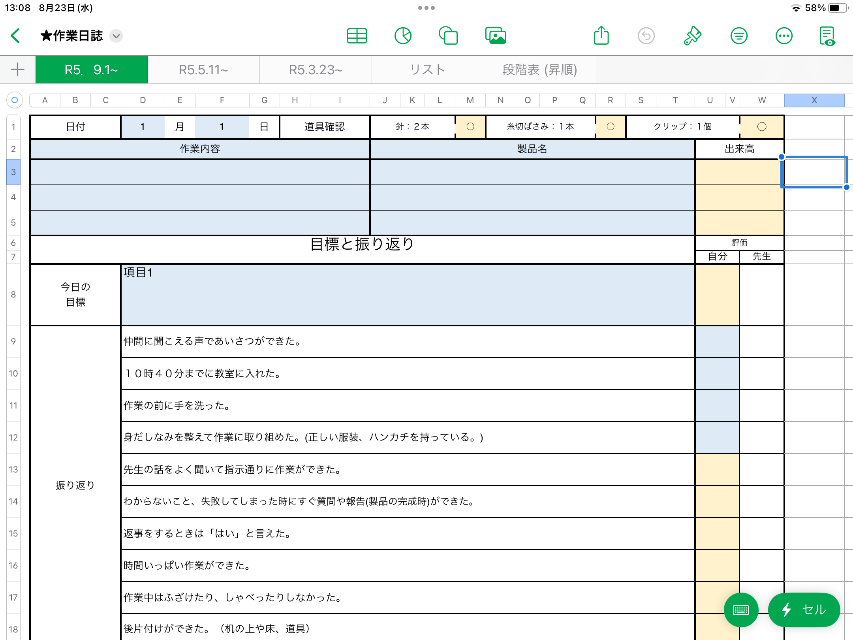The width and height of the screenshot is (853, 640).
Task: Tap the insert table icon
Action: [x=357, y=36]
